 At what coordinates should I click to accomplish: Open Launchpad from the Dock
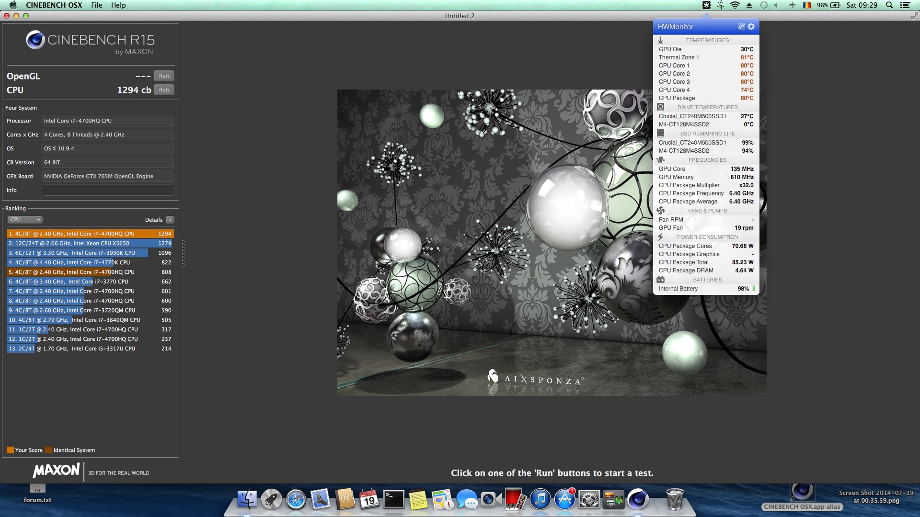click(271, 499)
